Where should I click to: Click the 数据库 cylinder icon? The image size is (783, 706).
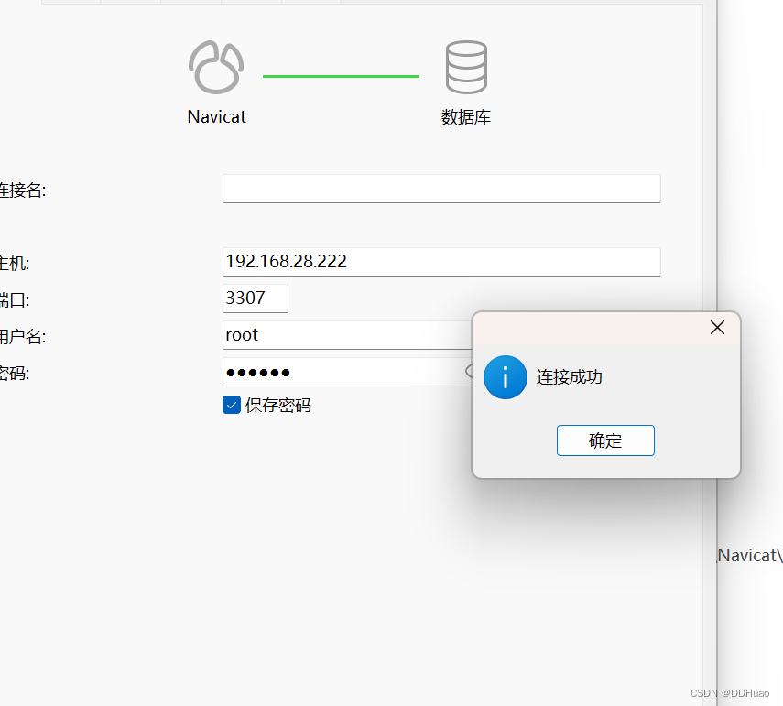(x=466, y=68)
